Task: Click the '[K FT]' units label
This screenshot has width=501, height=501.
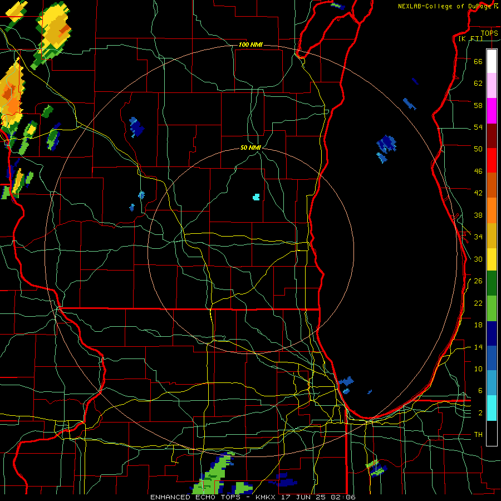Action: 470,38
